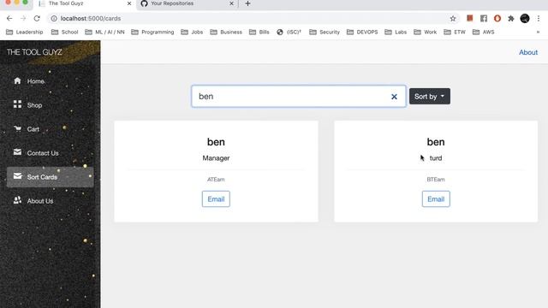This screenshot has width=548, height=308.
Task: Open the Sort by dropdown
Action: (430, 97)
